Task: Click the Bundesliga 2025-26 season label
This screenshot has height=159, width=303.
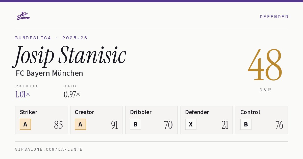Action: (51, 38)
